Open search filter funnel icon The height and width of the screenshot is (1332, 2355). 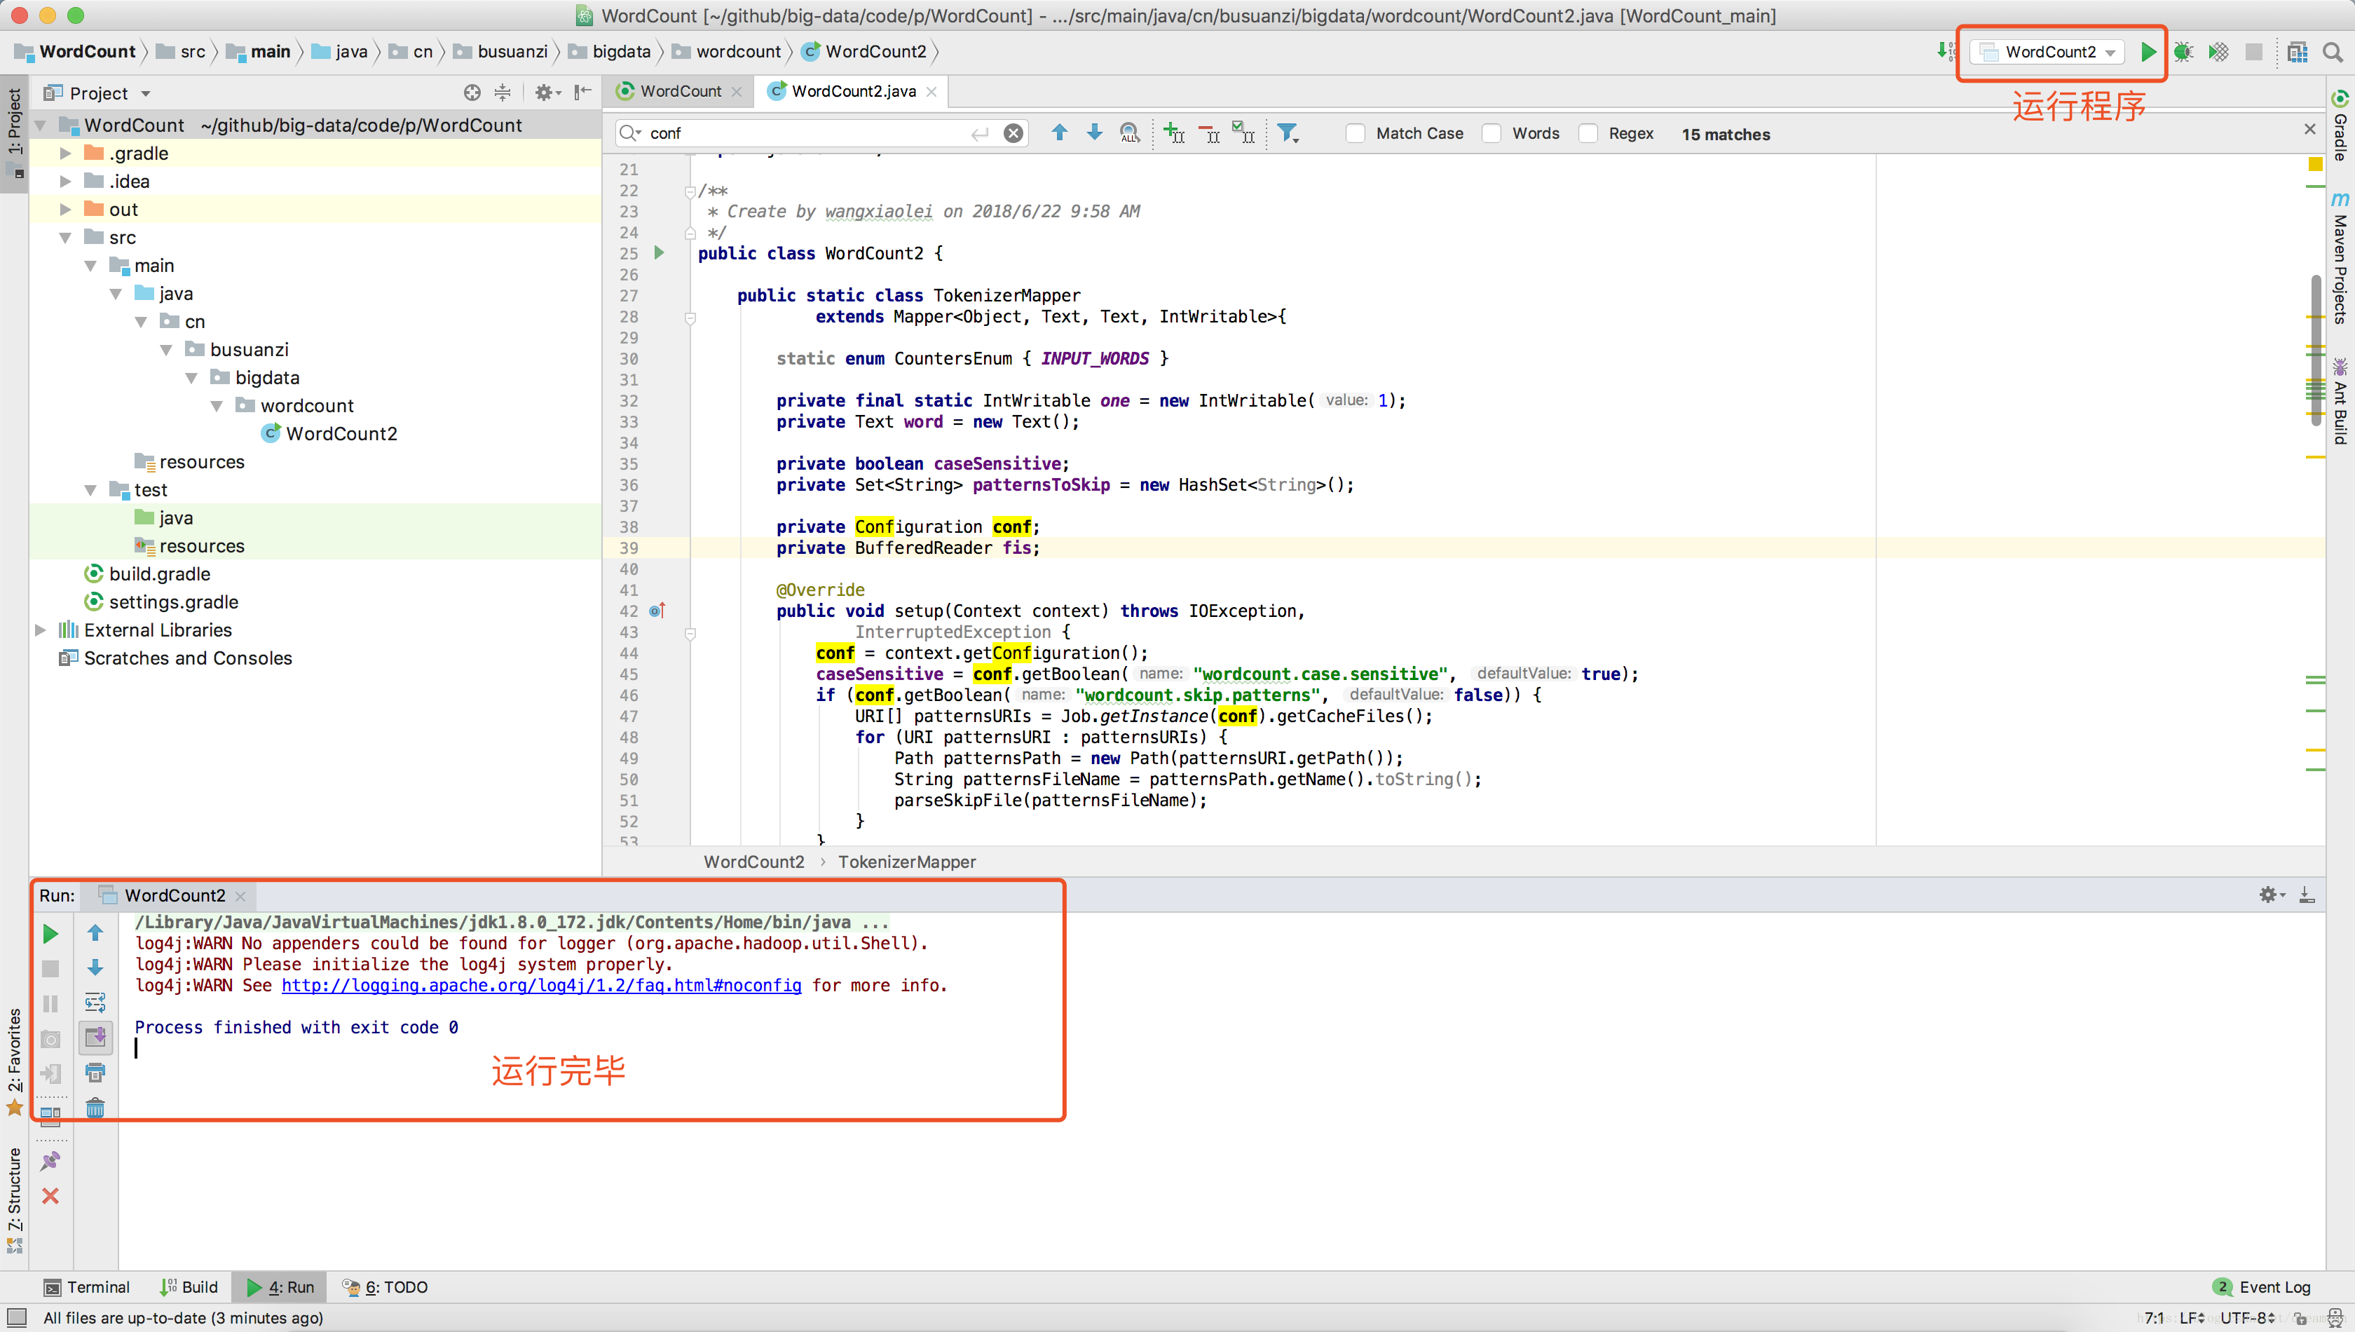coord(1288,134)
